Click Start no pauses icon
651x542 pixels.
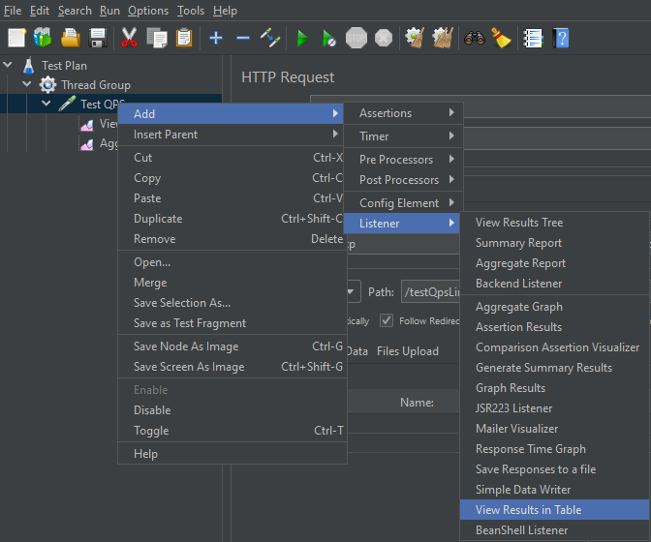329,38
